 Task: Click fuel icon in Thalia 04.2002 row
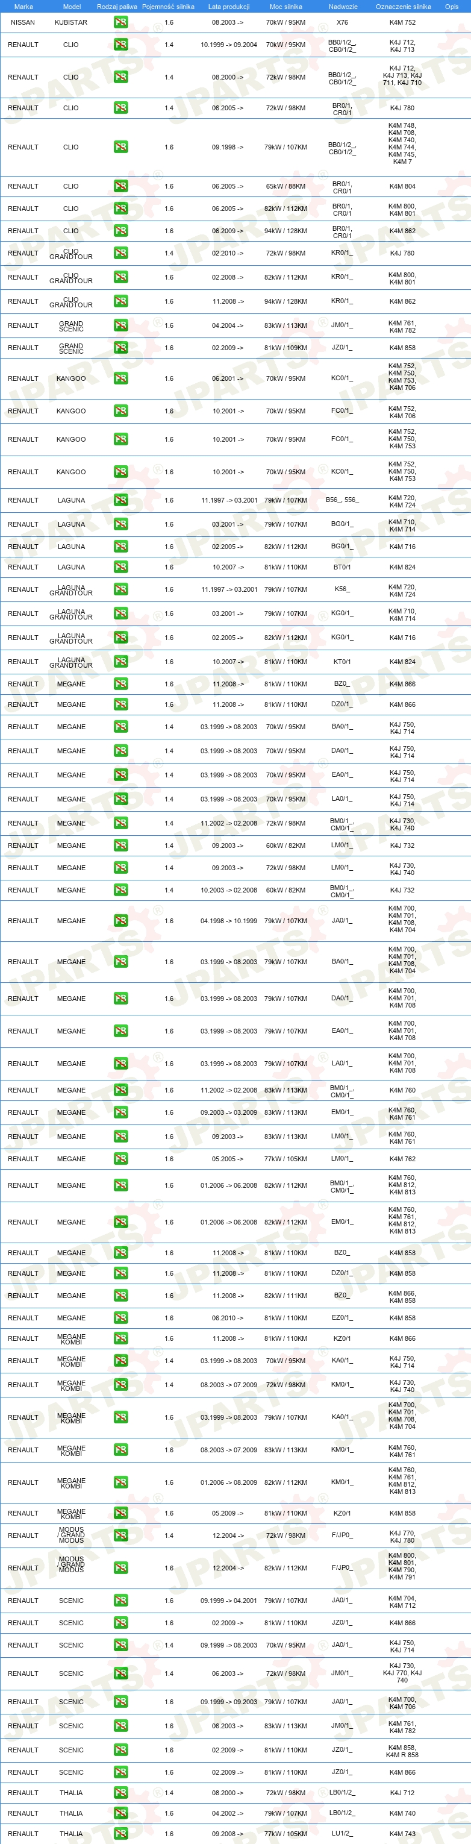pos(120,1813)
